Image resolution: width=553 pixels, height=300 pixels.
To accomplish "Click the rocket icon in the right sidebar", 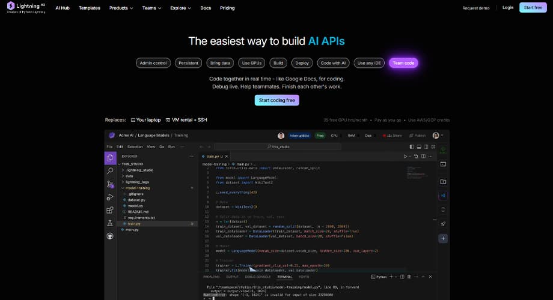I will 444,224.
